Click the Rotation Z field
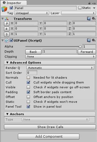 pos(84,28)
